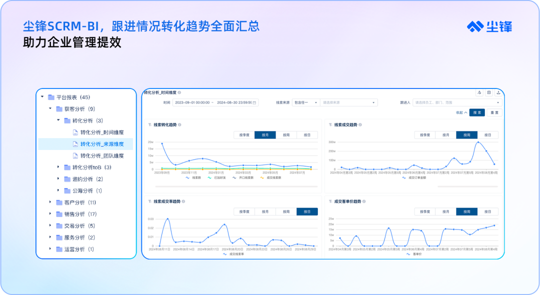This screenshot has width=540, height=295.
Task: Expand the 公海分析 (1) folder
Action: 58,190
